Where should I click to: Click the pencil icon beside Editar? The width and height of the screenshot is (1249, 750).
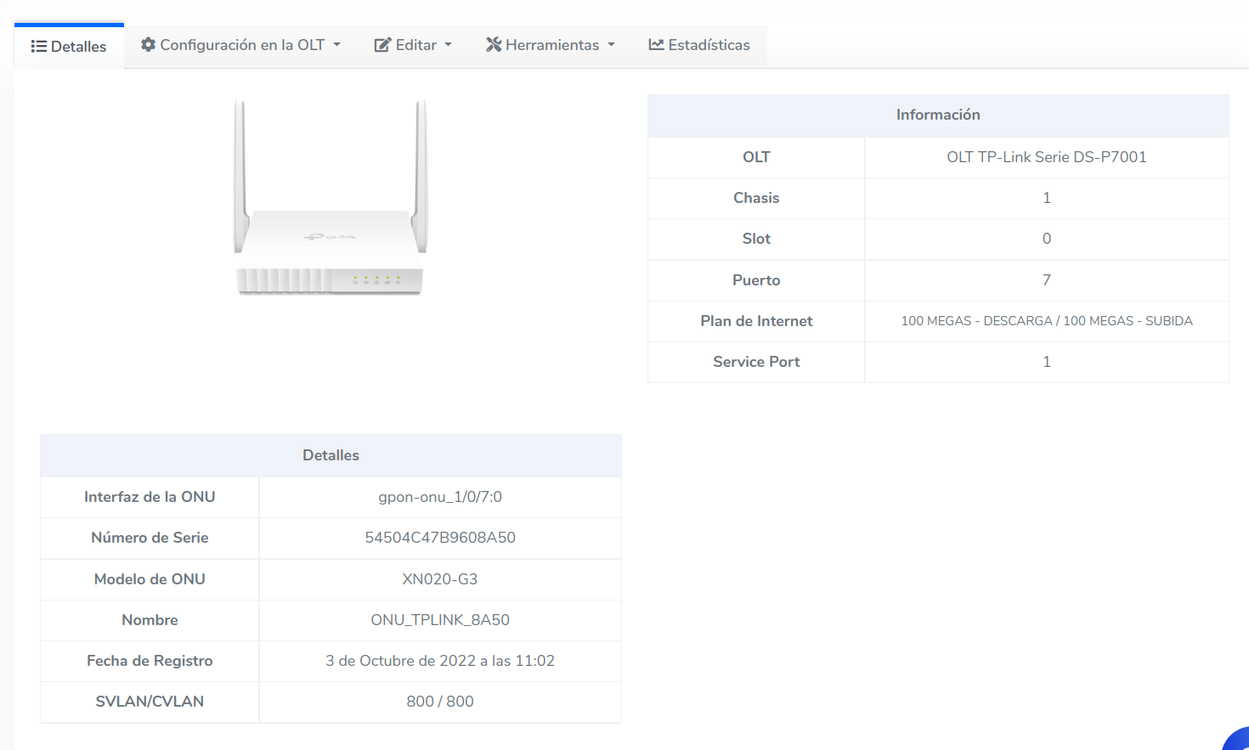pyautogui.click(x=382, y=45)
